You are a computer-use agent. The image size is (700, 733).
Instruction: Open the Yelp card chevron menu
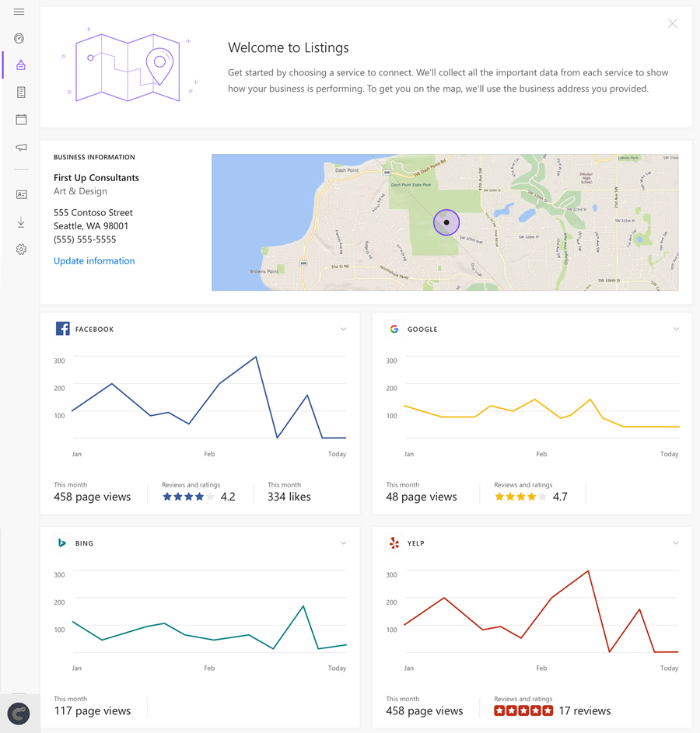[x=676, y=543]
